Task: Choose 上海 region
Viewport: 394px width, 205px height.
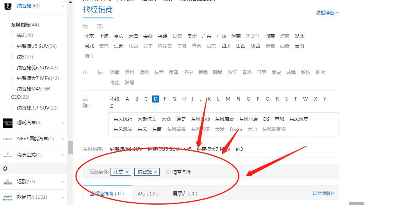Action: point(104,36)
